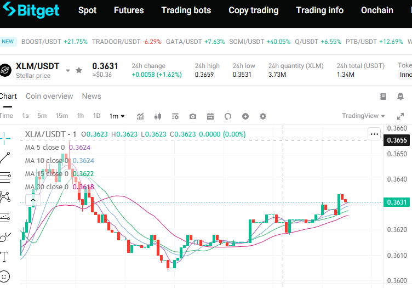The height and width of the screenshot is (288, 412).
Task: Select the 15m timeframe
Action: [62, 116]
